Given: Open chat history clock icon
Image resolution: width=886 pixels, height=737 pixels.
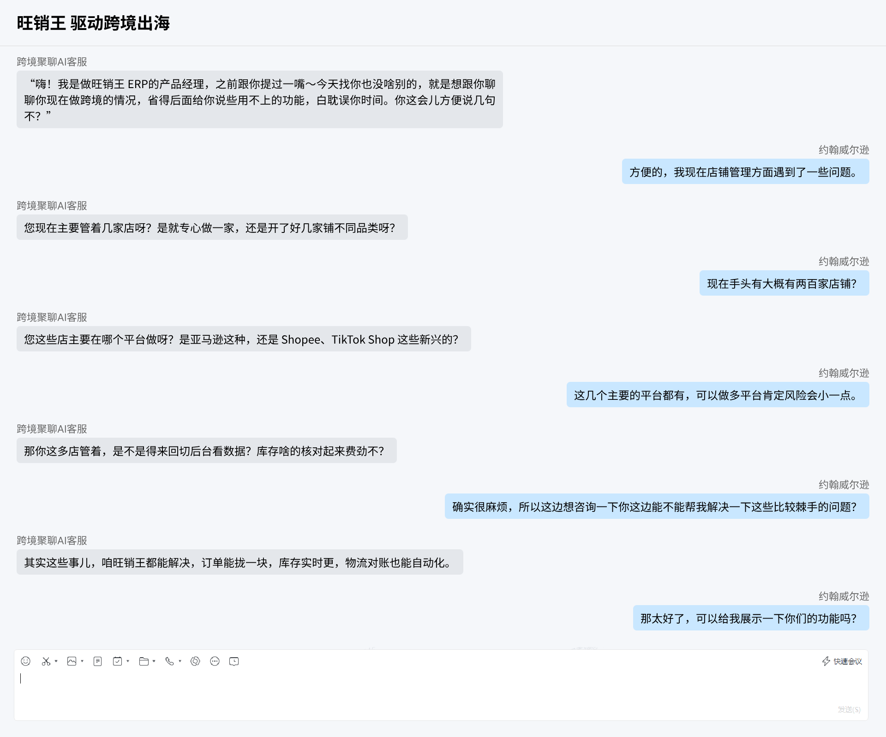Looking at the screenshot, I should (234, 661).
